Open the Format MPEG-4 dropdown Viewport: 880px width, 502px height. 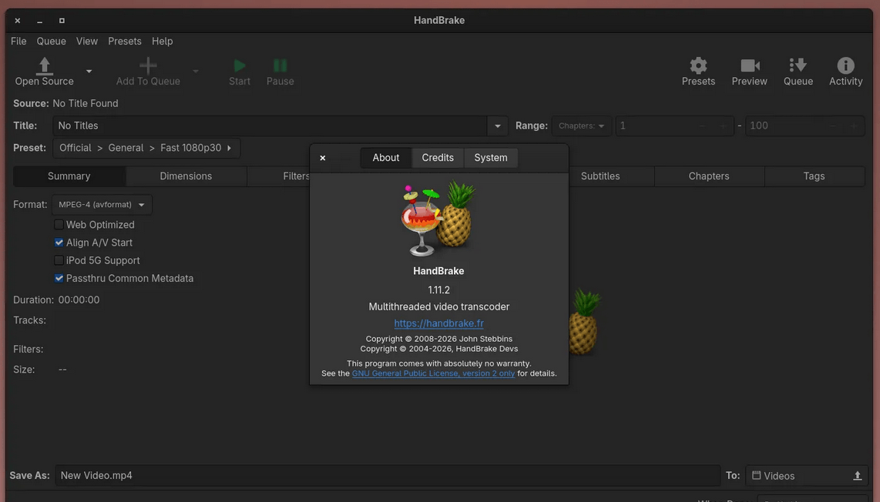coord(102,205)
